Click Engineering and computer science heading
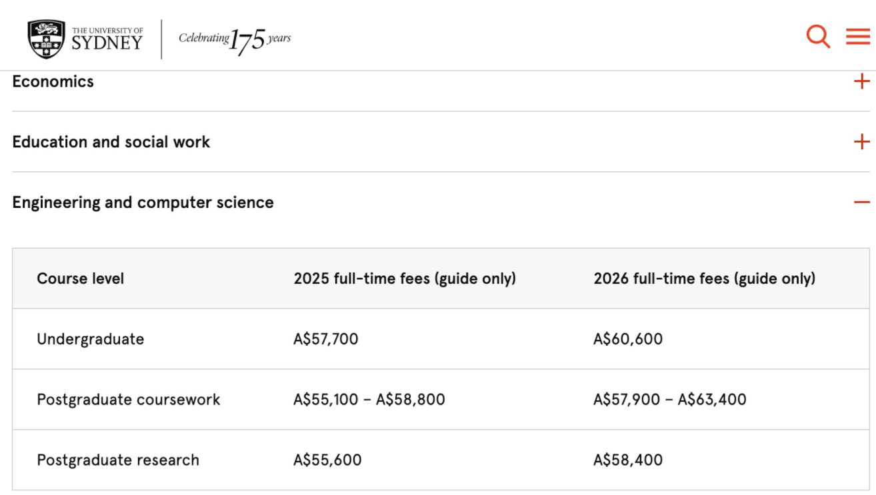Viewport: 876px width, 495px height. point(143,203)
